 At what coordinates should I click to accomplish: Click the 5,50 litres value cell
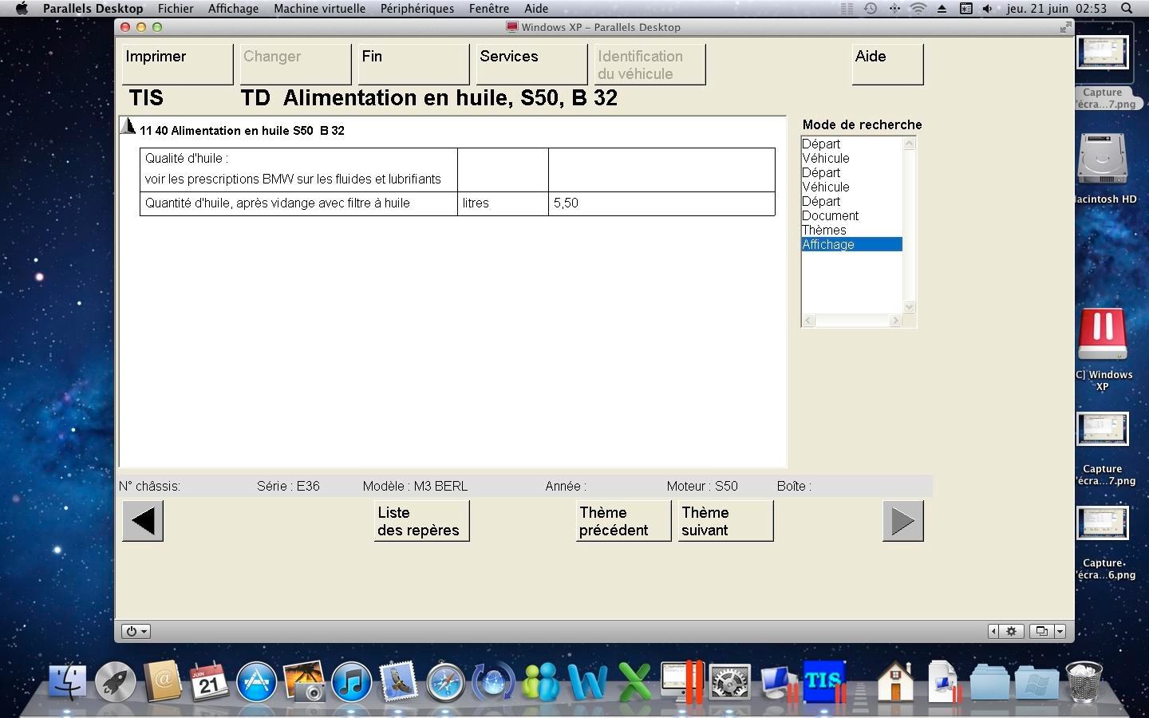point(661,203)
